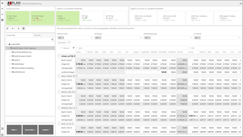
Task: Open the edit icon beside Achatz, Leif
Action: click(x=72, y=56)
